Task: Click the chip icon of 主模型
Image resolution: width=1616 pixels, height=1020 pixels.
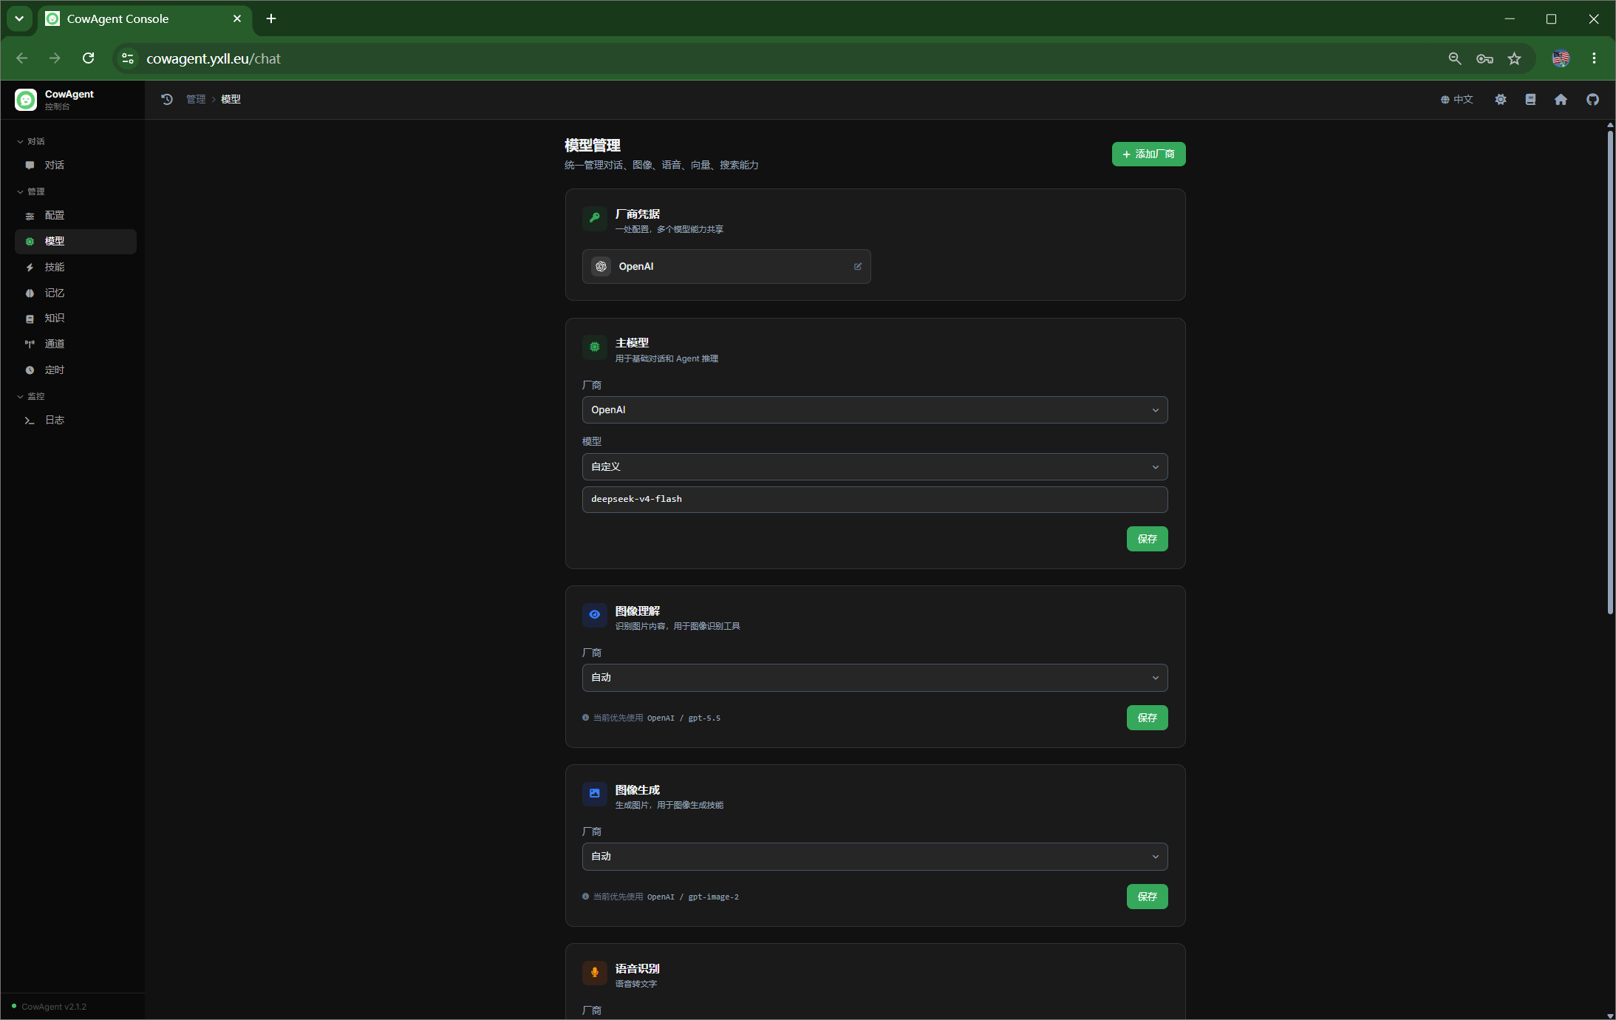Action: click(x=595, y=347)
